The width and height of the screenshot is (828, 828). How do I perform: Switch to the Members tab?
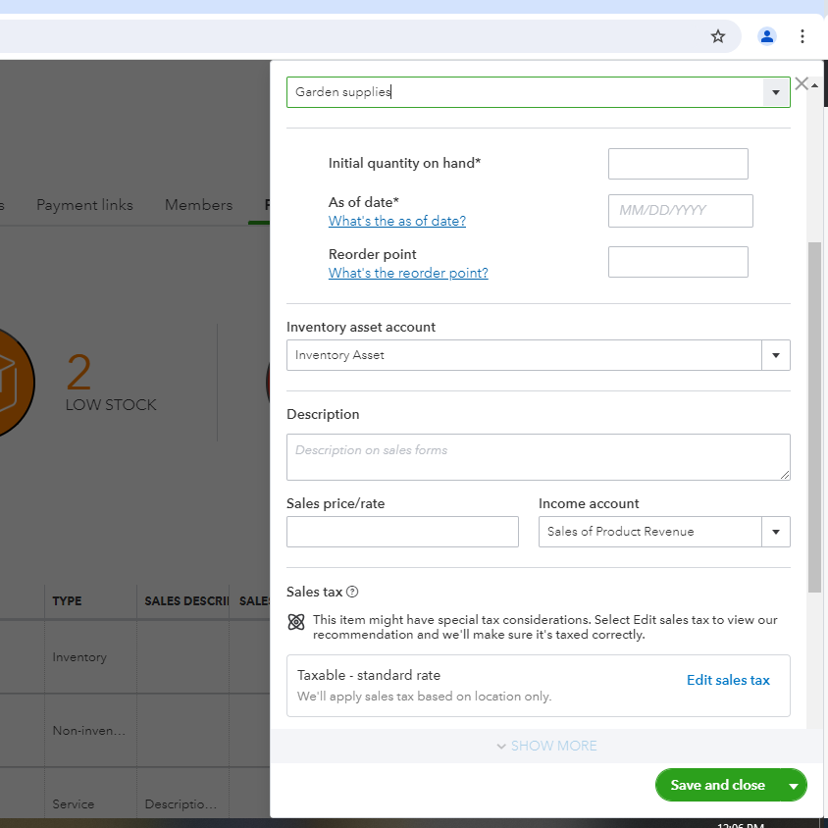198,205
